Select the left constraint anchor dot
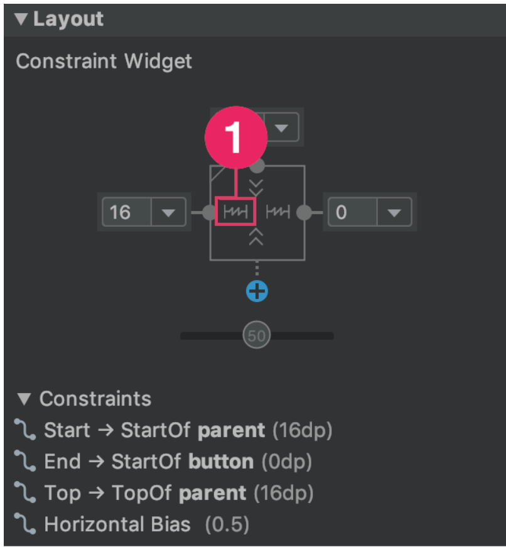Image resolution: width=506 pixels, height=547 pixels. pos(209,212)
